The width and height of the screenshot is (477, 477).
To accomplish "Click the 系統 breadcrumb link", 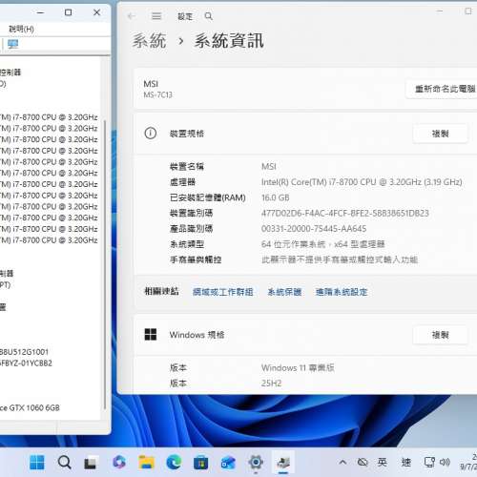I will [x=149, y=41].
